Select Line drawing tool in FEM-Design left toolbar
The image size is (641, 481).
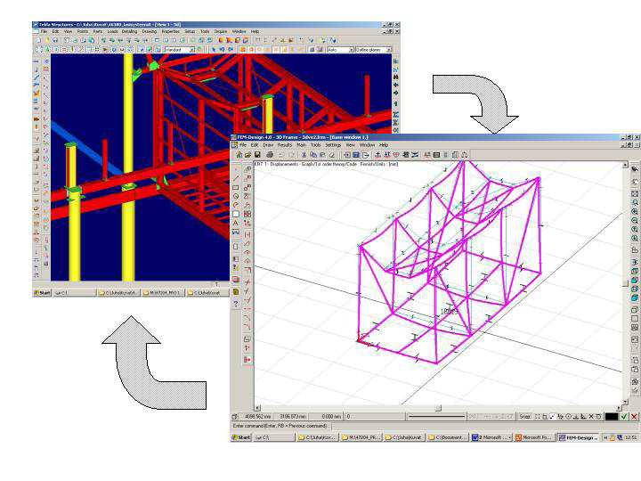(236, 178)
